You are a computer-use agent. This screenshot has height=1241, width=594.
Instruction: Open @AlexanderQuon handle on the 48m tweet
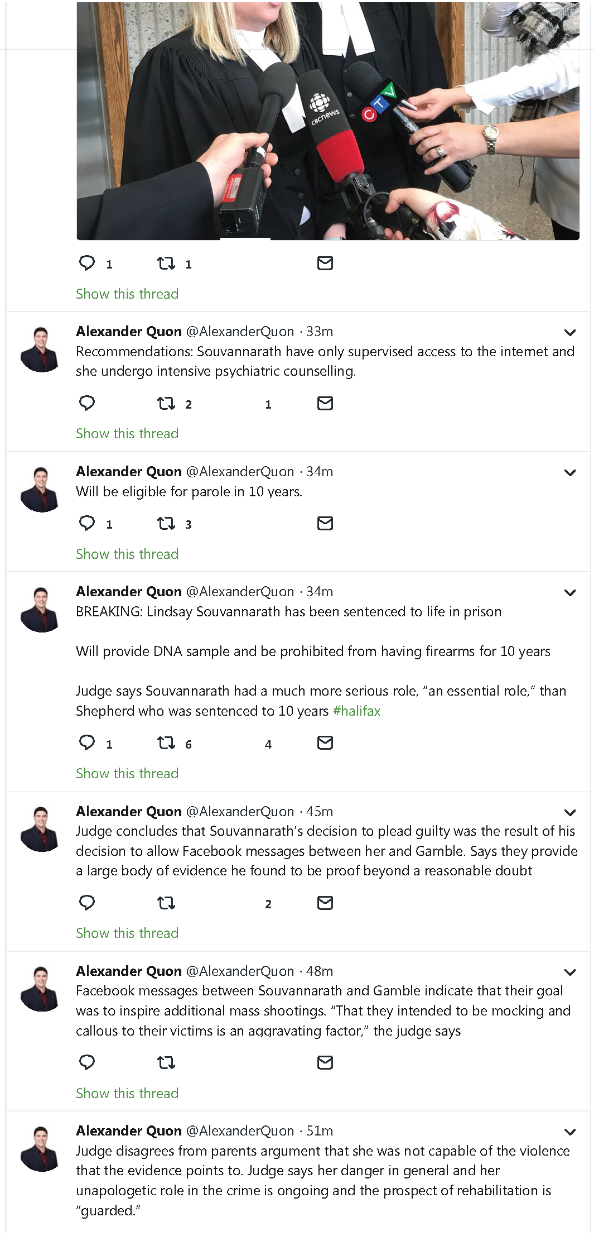point(240,971)
